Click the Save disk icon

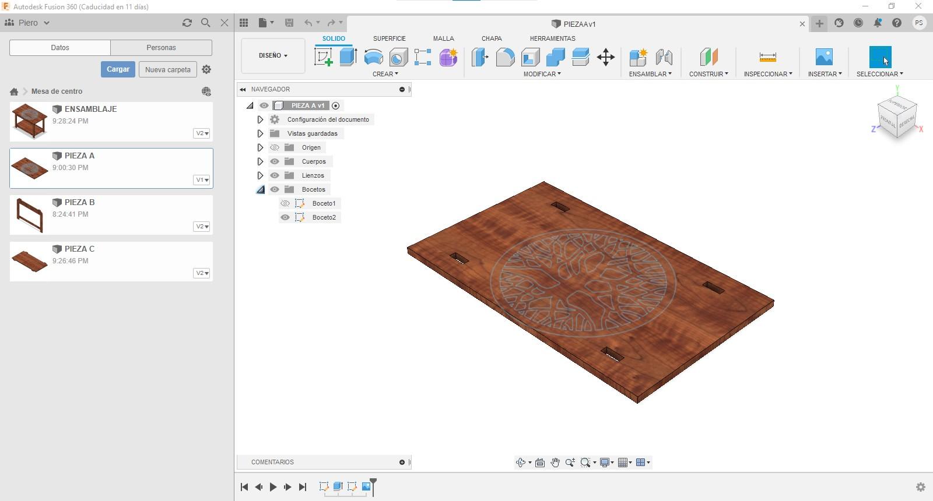coord(289,23)
